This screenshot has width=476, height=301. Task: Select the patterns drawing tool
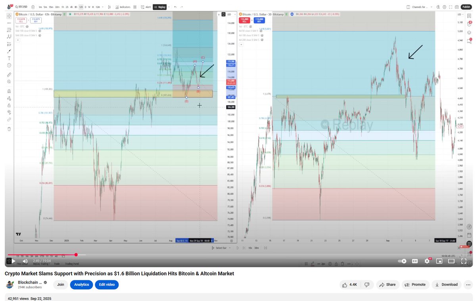[x=9, y=37]
